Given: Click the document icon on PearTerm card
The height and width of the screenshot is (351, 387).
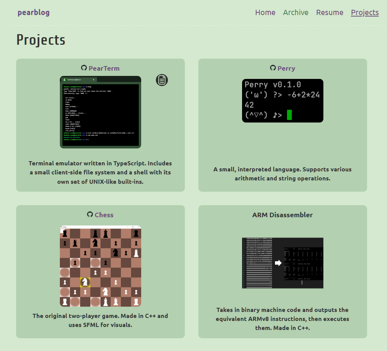Looking at the screenshot, I should pos(162,80).
